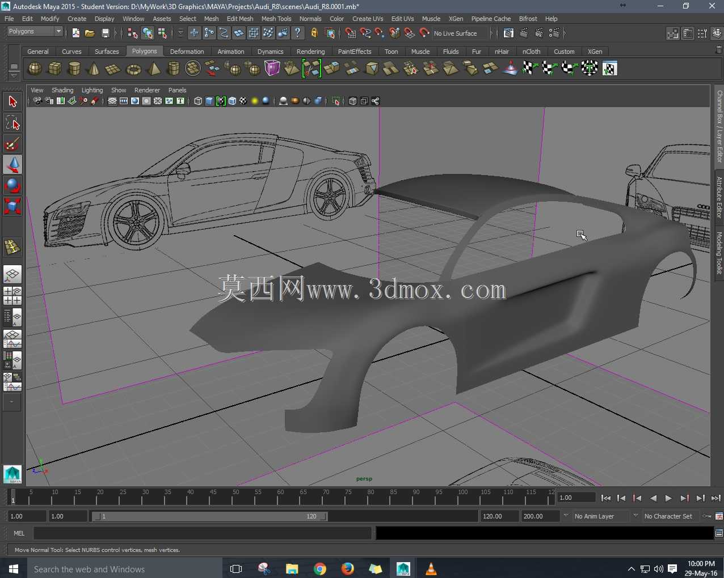
Task: Select the Paint selection tool
Action: pyautogui.click(x=12, y=144)
